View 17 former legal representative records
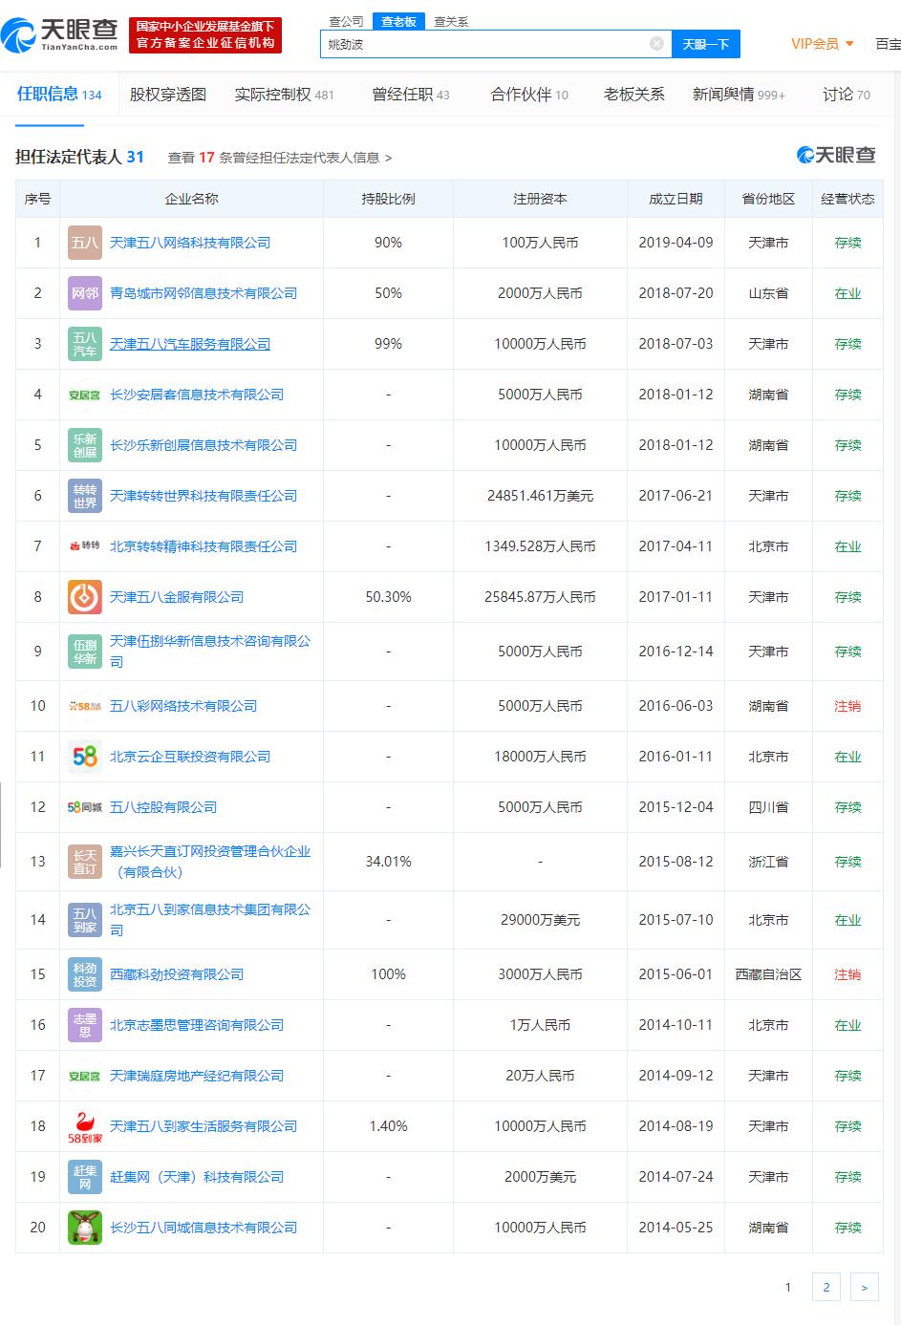 [x=280, y=158]
